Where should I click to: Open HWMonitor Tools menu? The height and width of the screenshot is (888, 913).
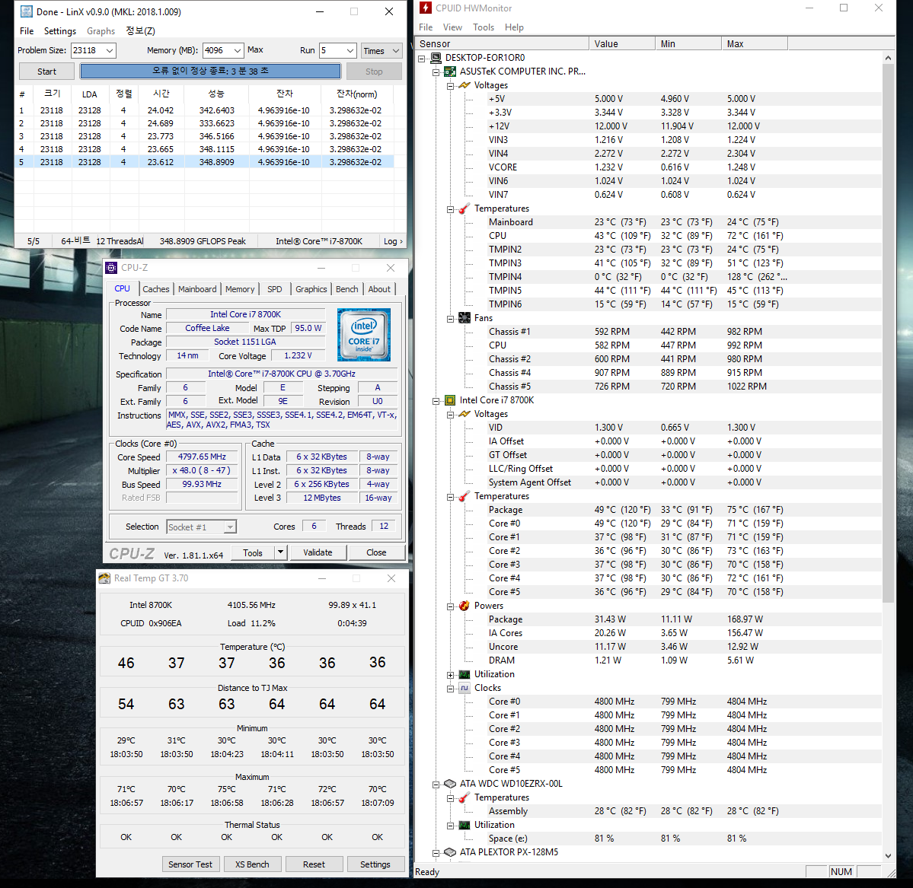[484, 27]
